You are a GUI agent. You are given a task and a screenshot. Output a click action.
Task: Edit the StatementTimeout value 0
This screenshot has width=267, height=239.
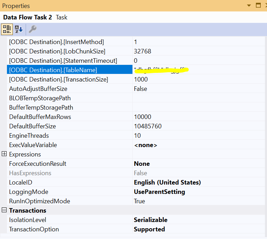pos(199,61)
